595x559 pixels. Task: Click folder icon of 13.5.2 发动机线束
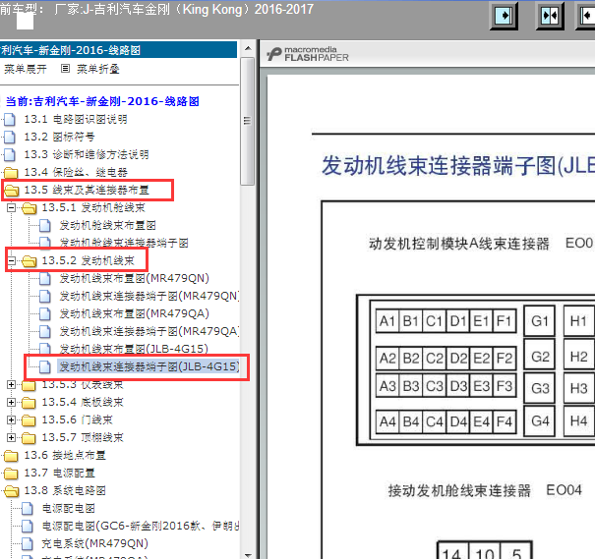click(30, 260)
